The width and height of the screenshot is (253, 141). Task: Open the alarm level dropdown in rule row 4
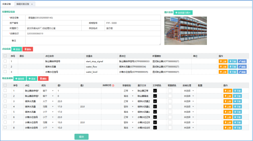click(128, 107)
